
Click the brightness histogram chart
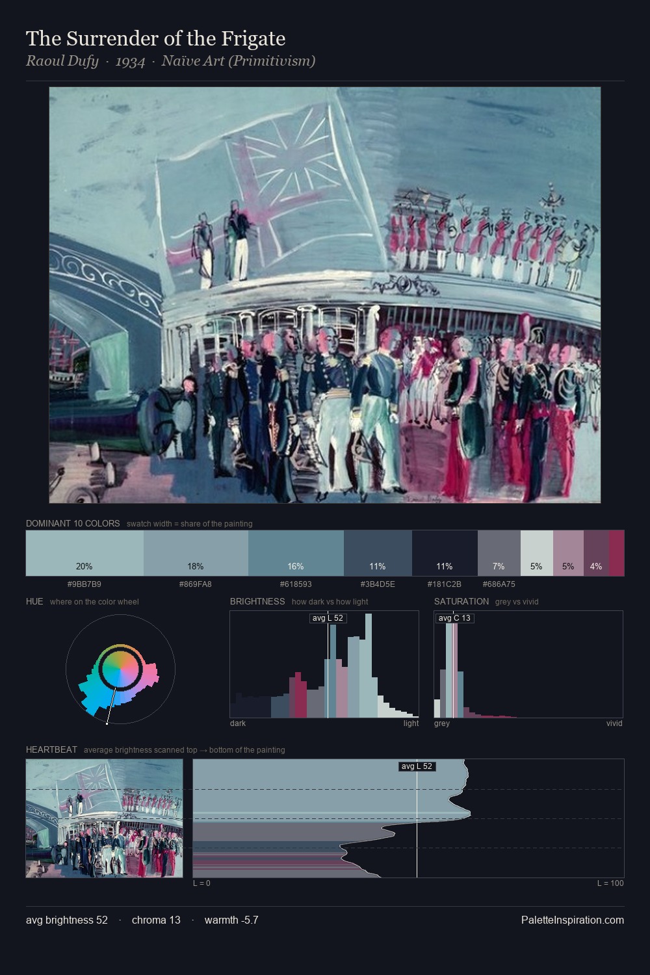click(324, 664)
